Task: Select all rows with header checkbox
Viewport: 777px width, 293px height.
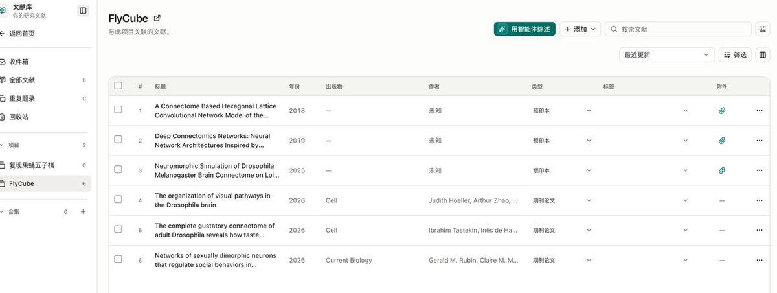Action: click(118, 86)
